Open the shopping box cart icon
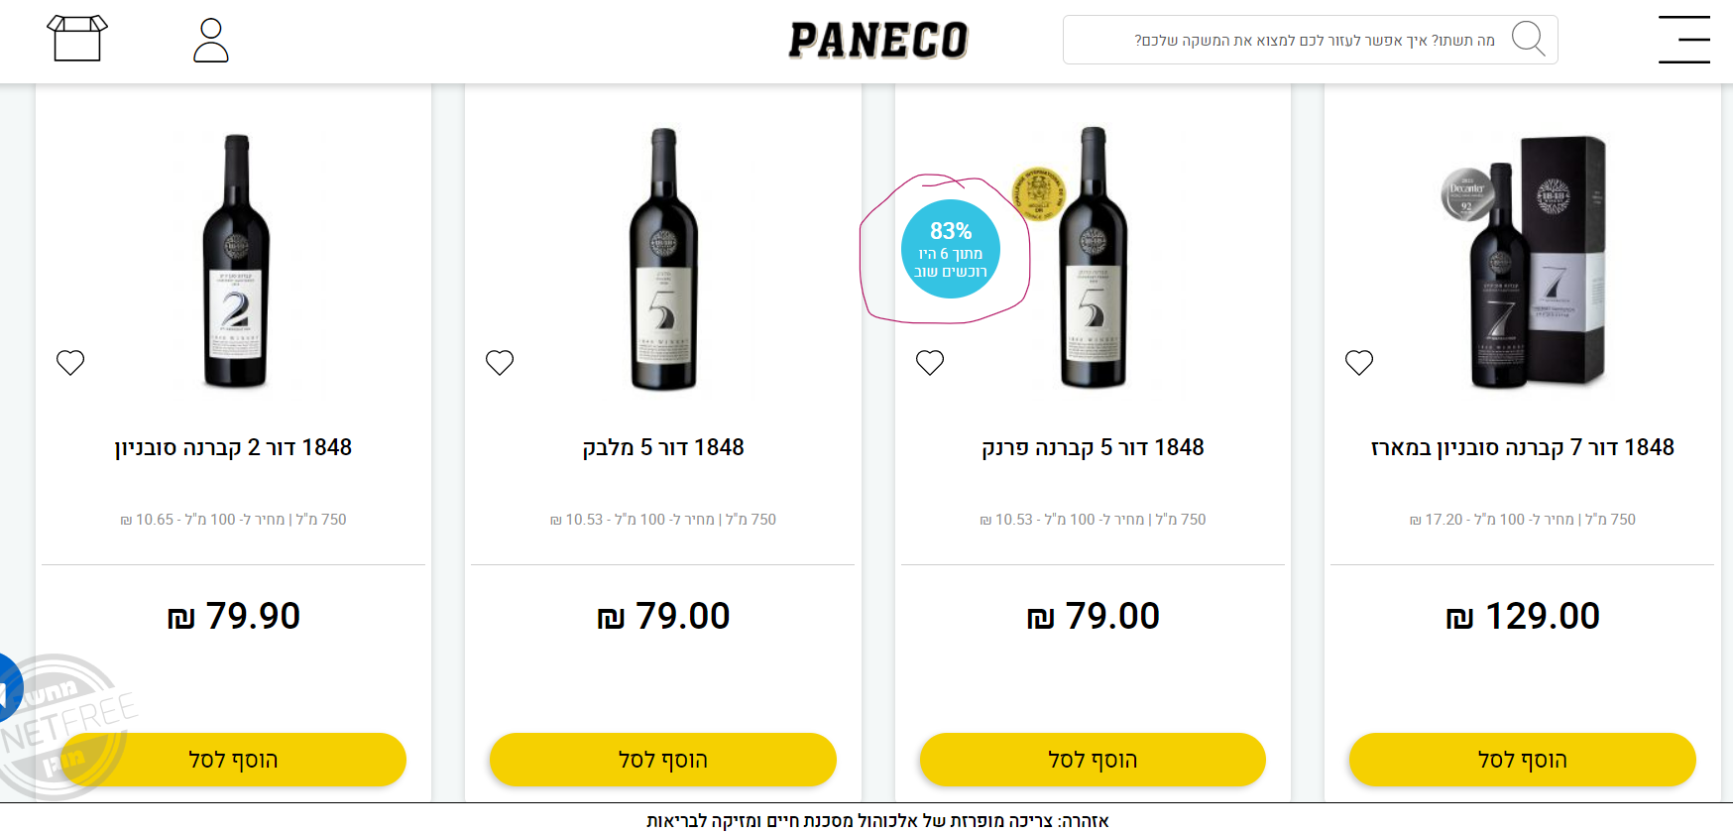Image resolution: width=1733 pixels, height=835 pixels. (76, 39)
